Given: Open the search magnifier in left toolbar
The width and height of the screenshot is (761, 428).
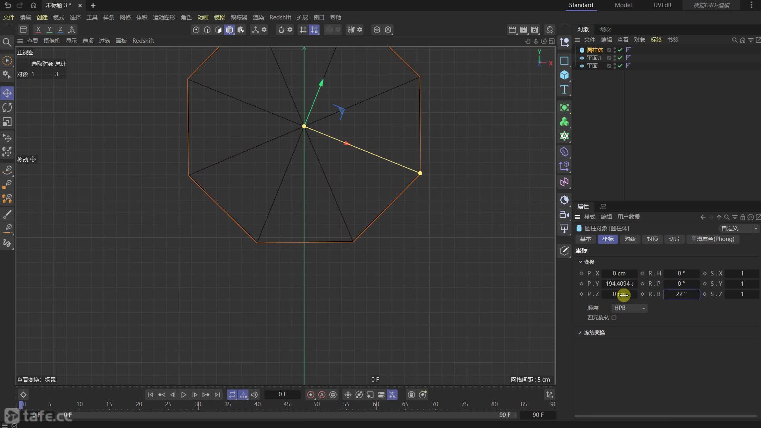Looking at the screenshot, I should 7,42.
